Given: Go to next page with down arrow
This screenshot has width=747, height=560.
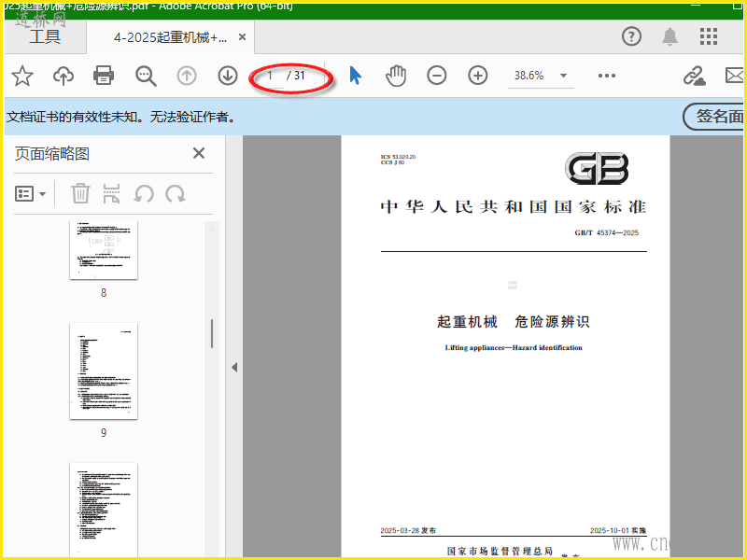Looking at the screenshot, I should point(228,76).
